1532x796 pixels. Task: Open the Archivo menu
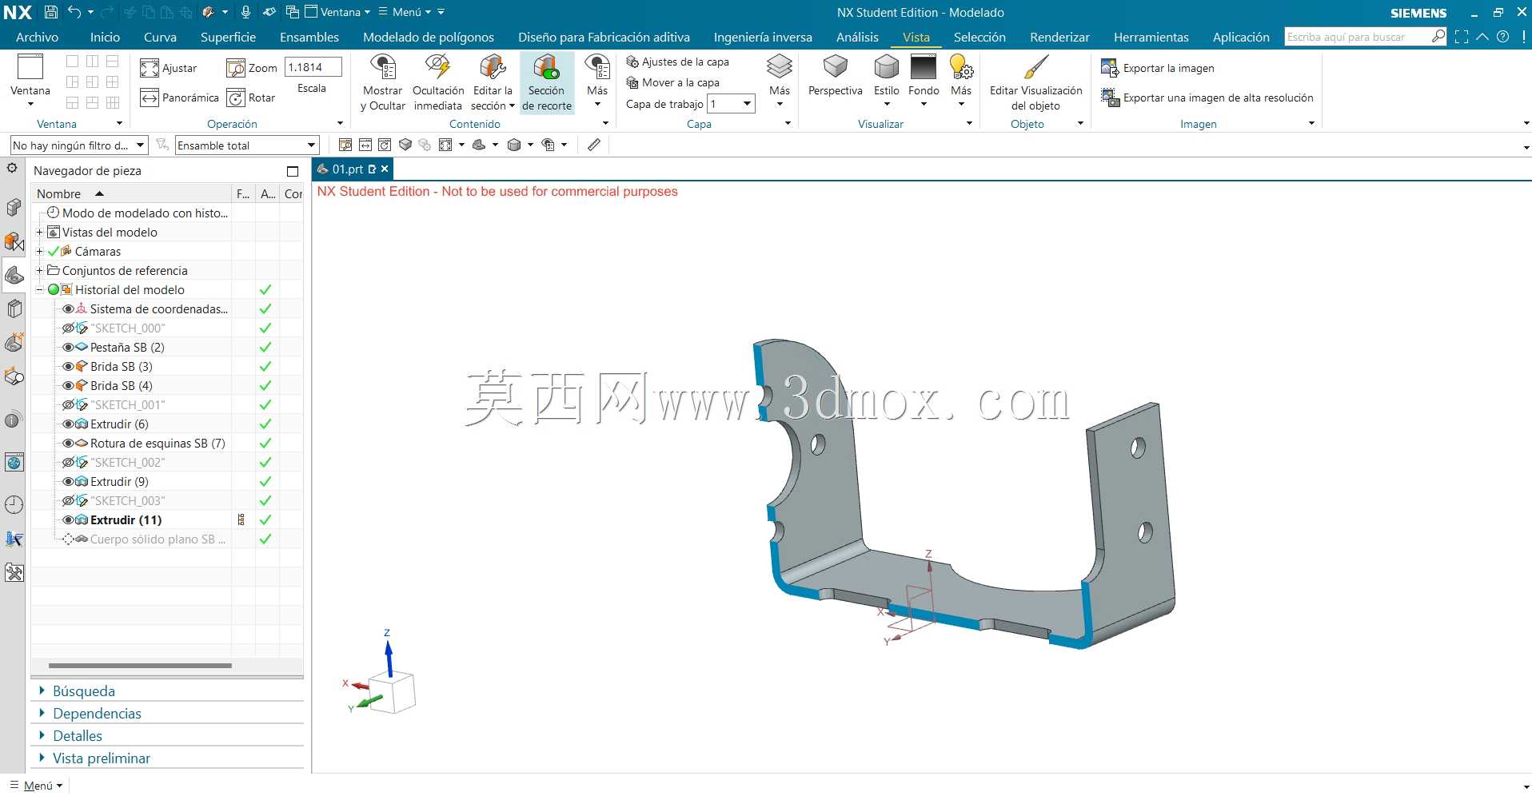(x=37, y=37)
